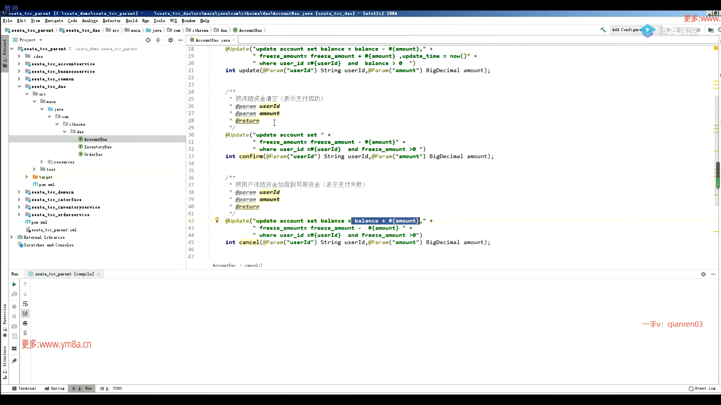
Task: Click the Print icon in Run panel
Action: point(25,323)
